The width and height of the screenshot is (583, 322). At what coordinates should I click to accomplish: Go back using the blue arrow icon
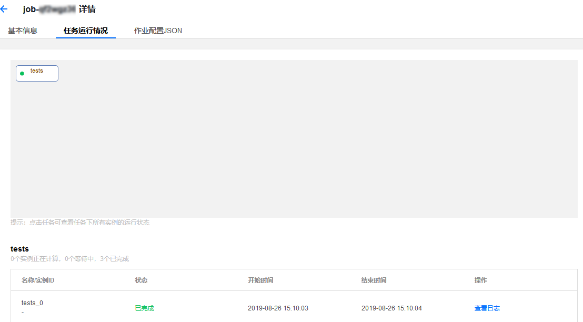[4, 9]
